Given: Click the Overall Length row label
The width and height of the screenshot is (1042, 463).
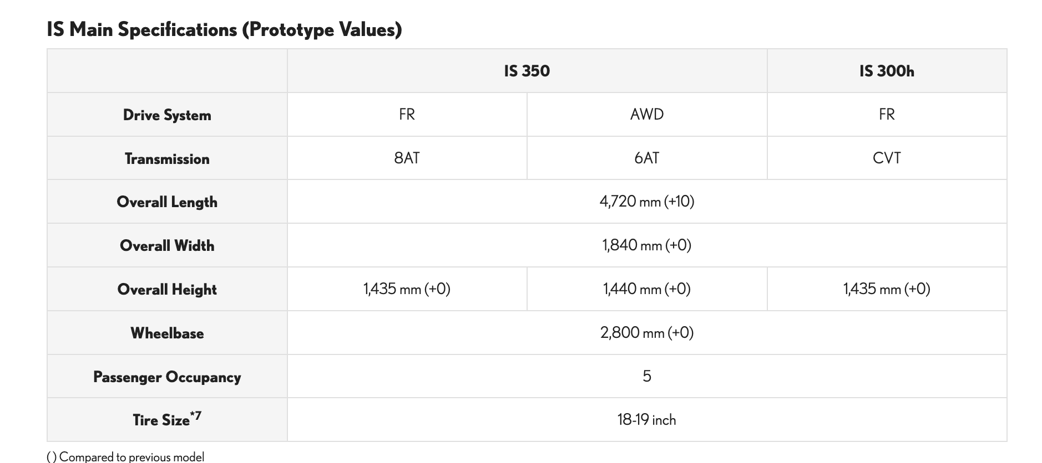Looking at the screenshot, I should (x=167, y=202).
